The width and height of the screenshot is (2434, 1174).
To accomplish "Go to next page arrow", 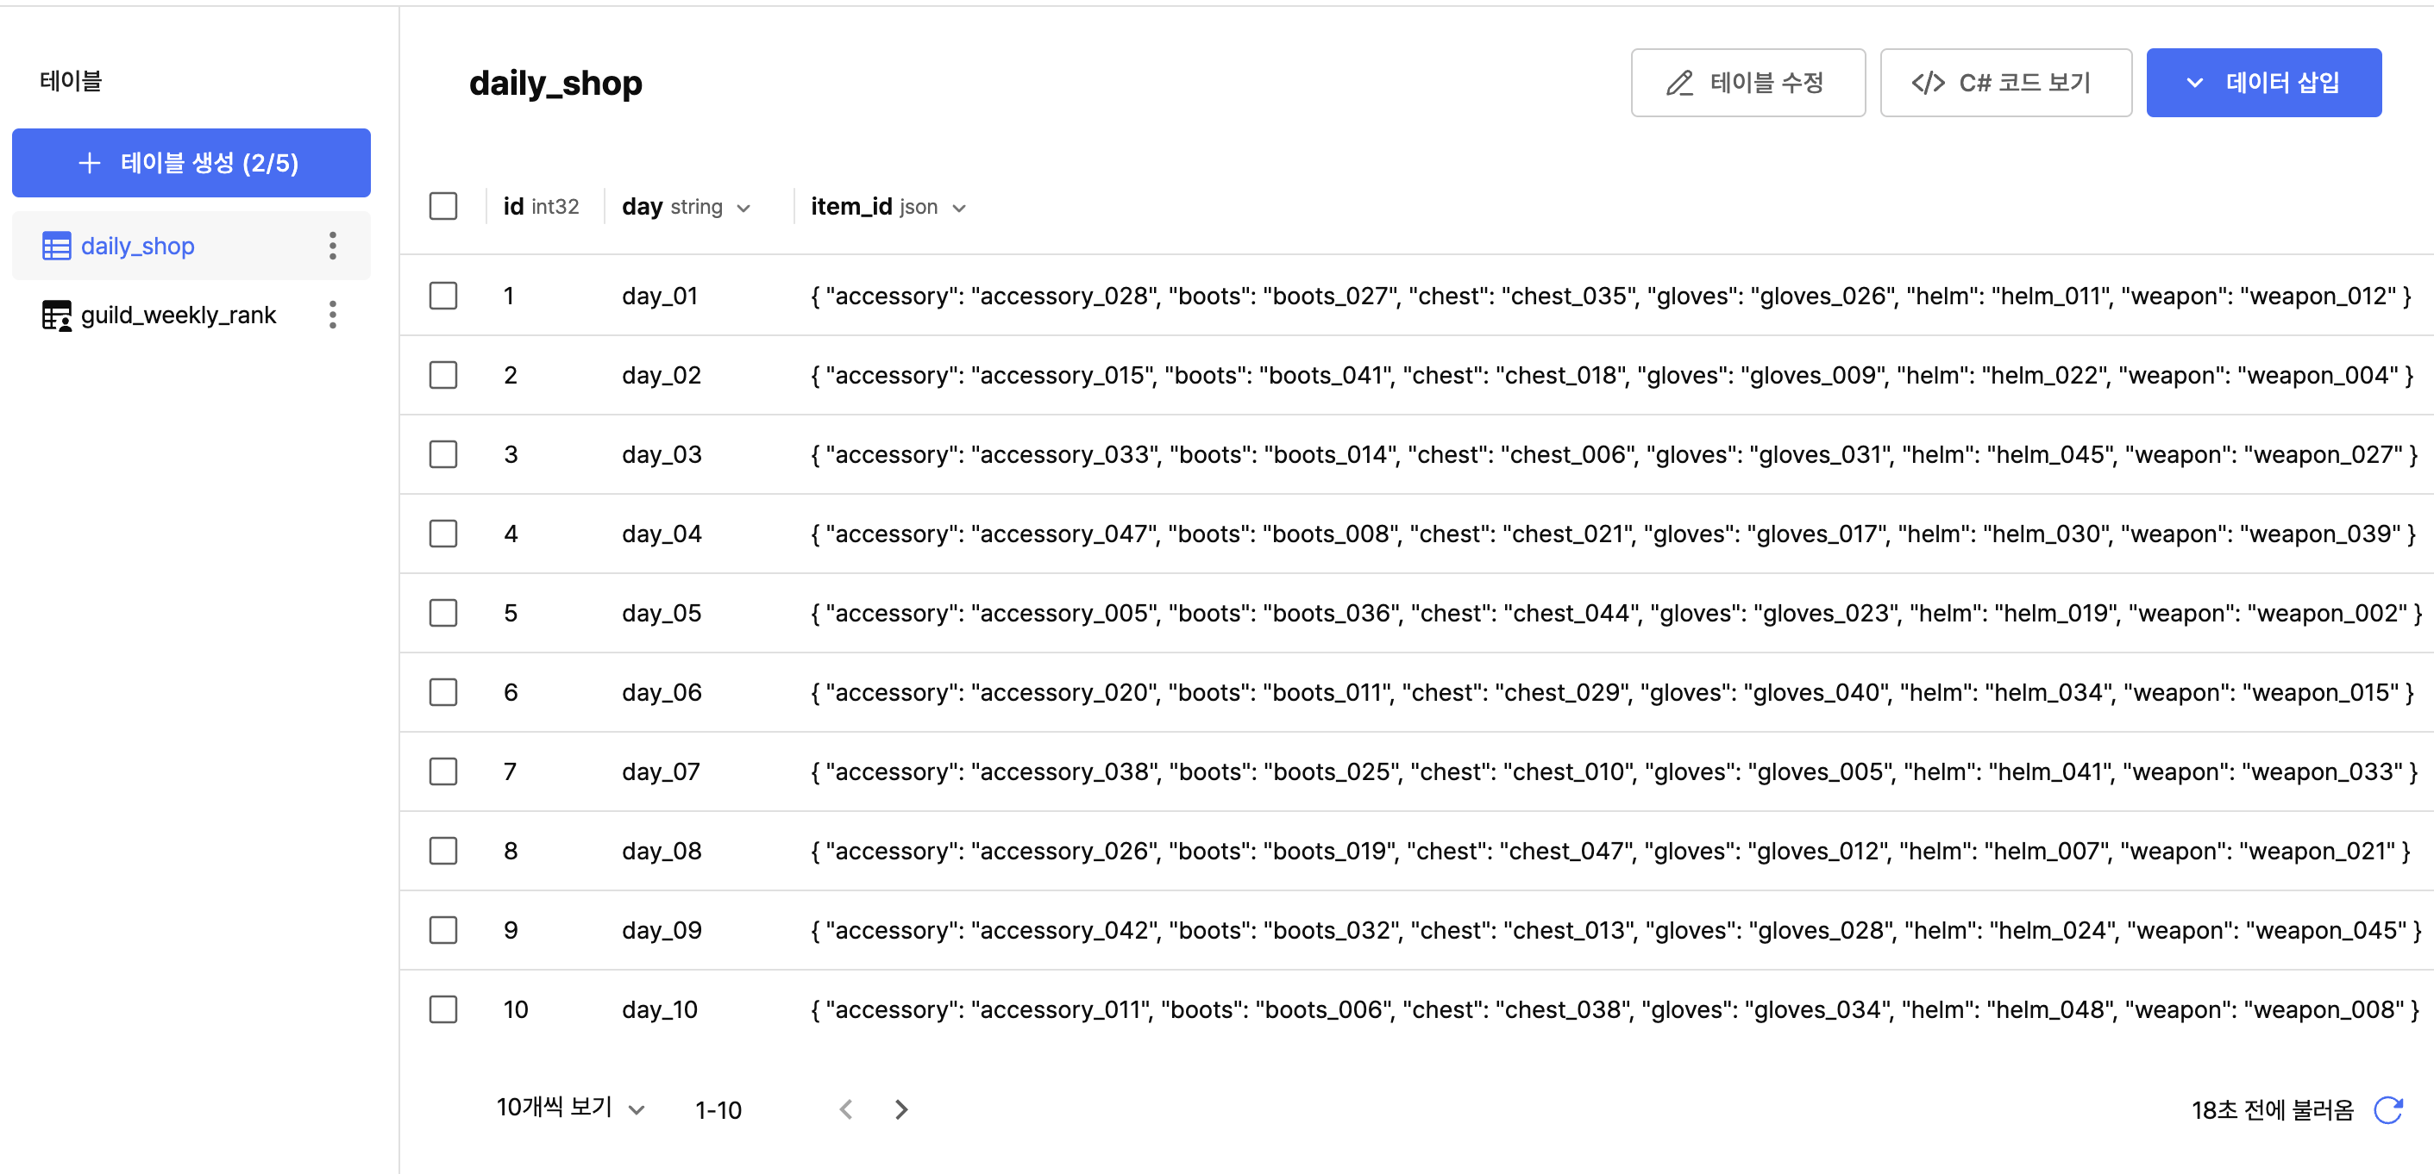I will 900,1108.
